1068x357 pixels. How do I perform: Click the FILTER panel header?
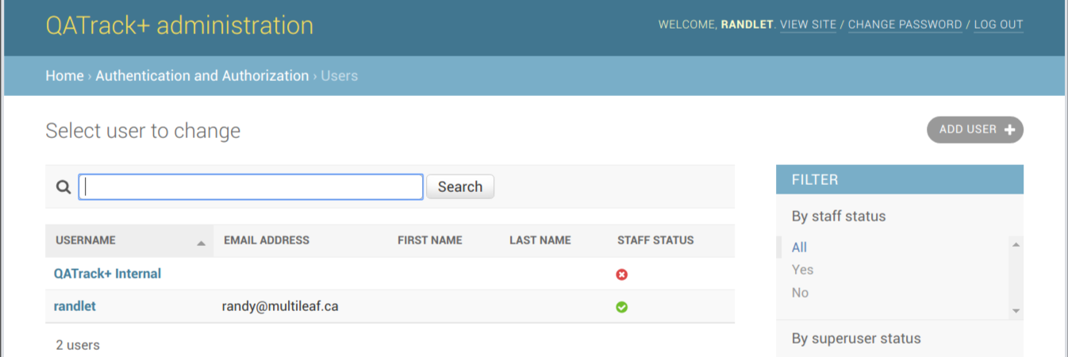point(900,179)
